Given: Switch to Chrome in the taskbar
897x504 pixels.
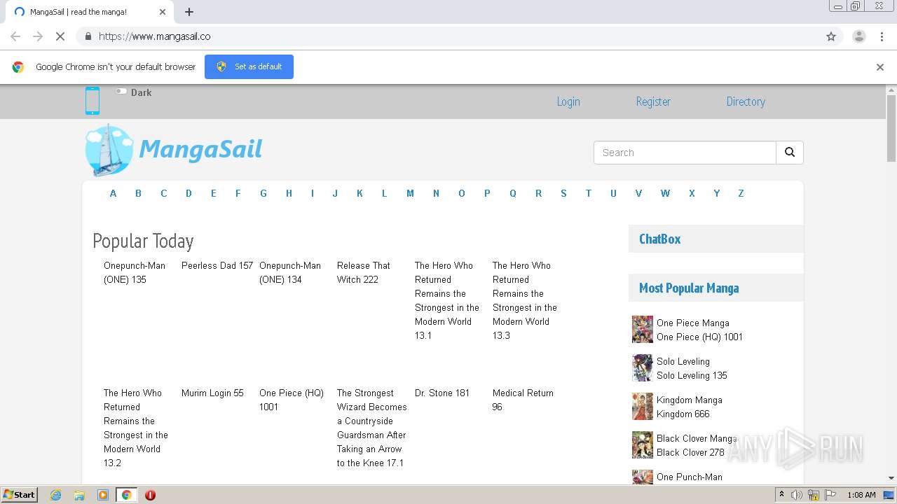Looking at the screenshot, I should point(126,495).
